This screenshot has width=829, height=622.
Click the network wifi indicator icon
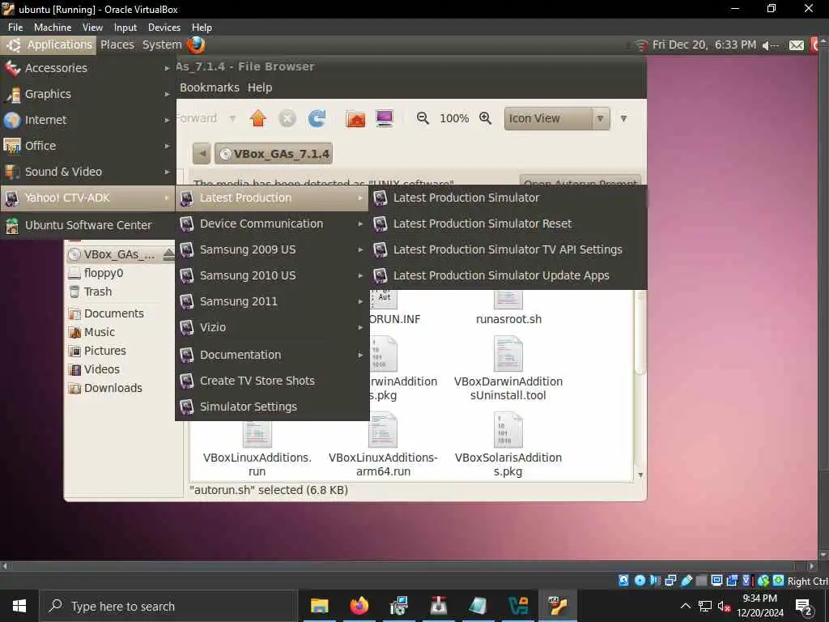point(641,45)
